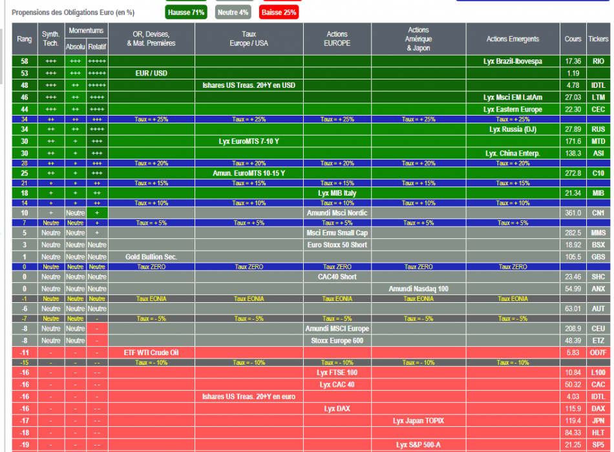The height and width of the screenshot is (452, 614).
Task: Click the 17.36 price cell
Action: coord(573,61)
